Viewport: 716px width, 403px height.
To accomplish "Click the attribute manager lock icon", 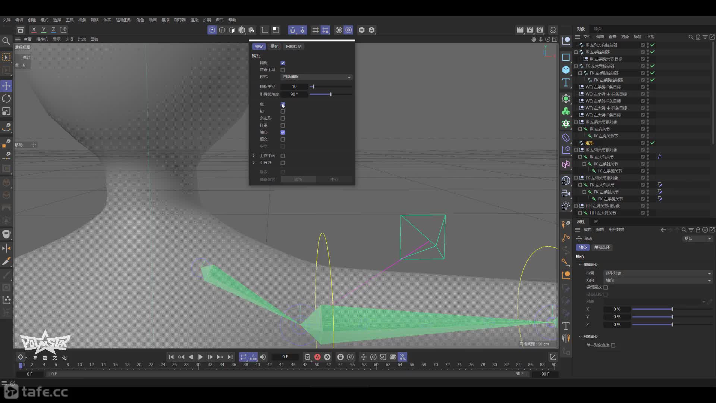I will (x=698, y=230).
